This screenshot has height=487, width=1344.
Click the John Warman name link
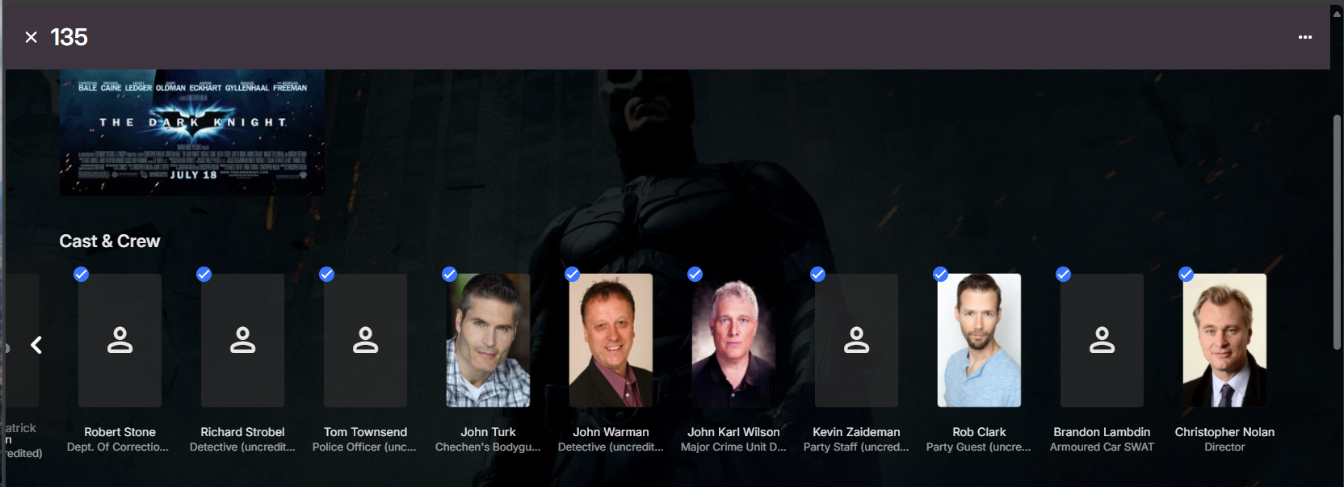click(611, 432)
